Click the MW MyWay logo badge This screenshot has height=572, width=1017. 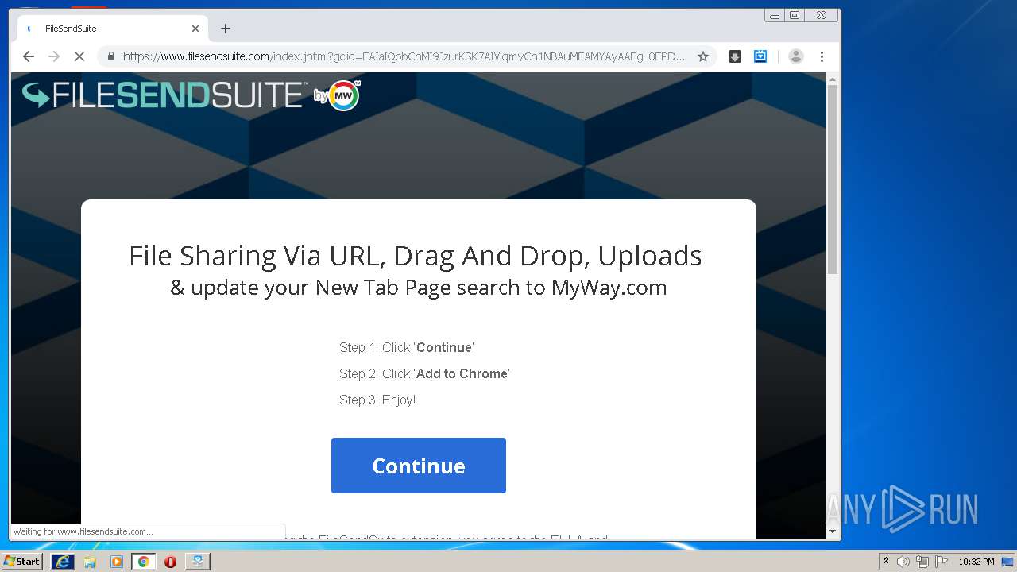click(343, 95)
